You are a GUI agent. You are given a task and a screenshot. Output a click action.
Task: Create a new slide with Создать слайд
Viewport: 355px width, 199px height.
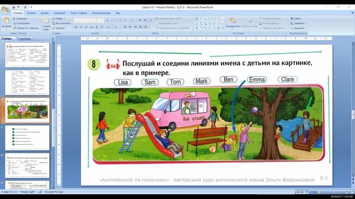[46, 24]
